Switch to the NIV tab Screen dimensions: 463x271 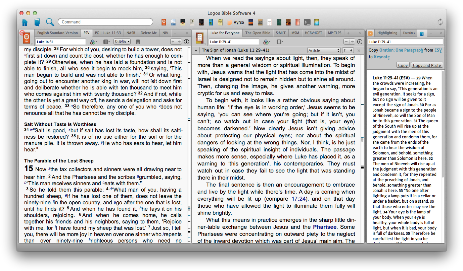[165, 33]
